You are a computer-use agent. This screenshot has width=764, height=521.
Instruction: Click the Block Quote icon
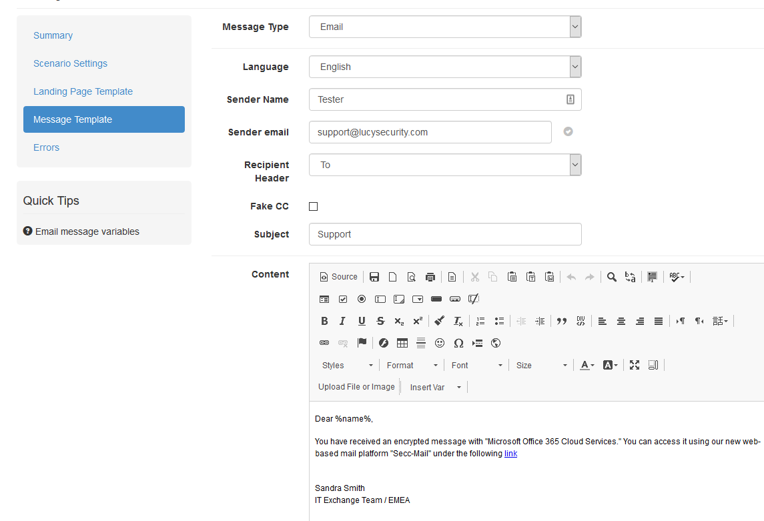tap(562, 321)
